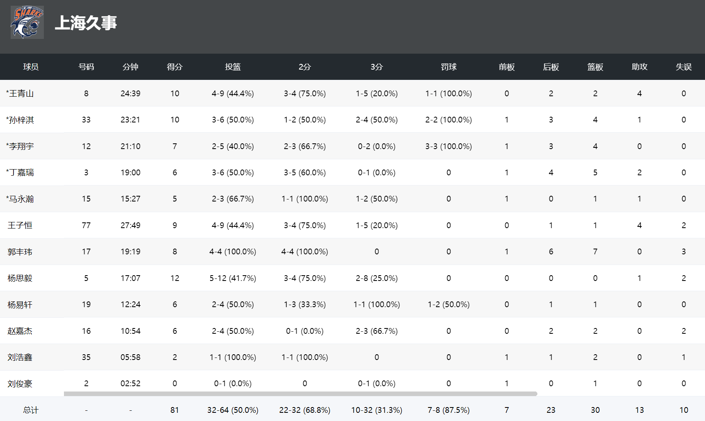
Task: Click the 分钟 column header
Action: (130, 67)
